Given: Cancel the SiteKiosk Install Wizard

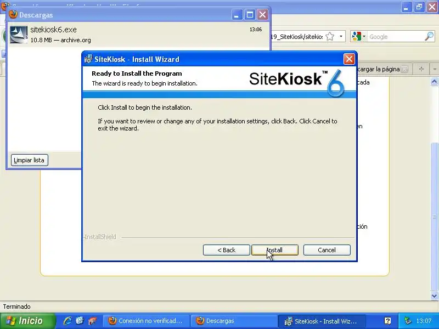Looking at the screenshot, I should 327,250.
